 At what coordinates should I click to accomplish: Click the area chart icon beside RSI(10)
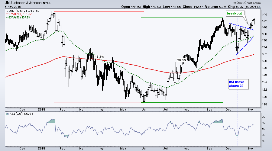click(x=7, y=114)
